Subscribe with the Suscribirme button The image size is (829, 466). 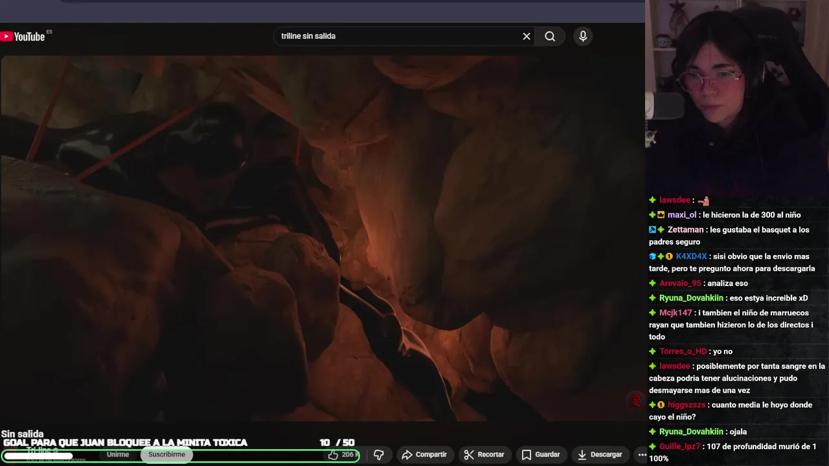click(166, 454)
